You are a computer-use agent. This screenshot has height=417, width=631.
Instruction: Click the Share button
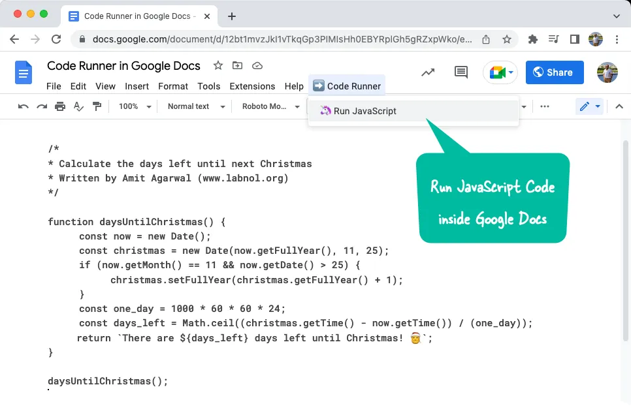tap(554, 72)
